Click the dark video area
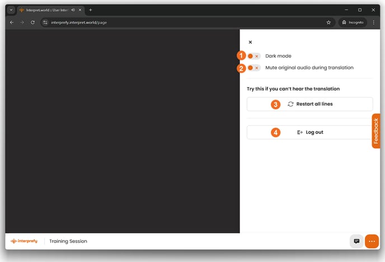The image size is (385, 262). click(123, 131)
